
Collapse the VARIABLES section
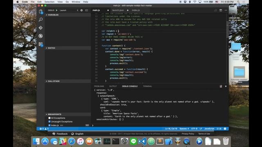pyautogui.click(x=68, y=15)
